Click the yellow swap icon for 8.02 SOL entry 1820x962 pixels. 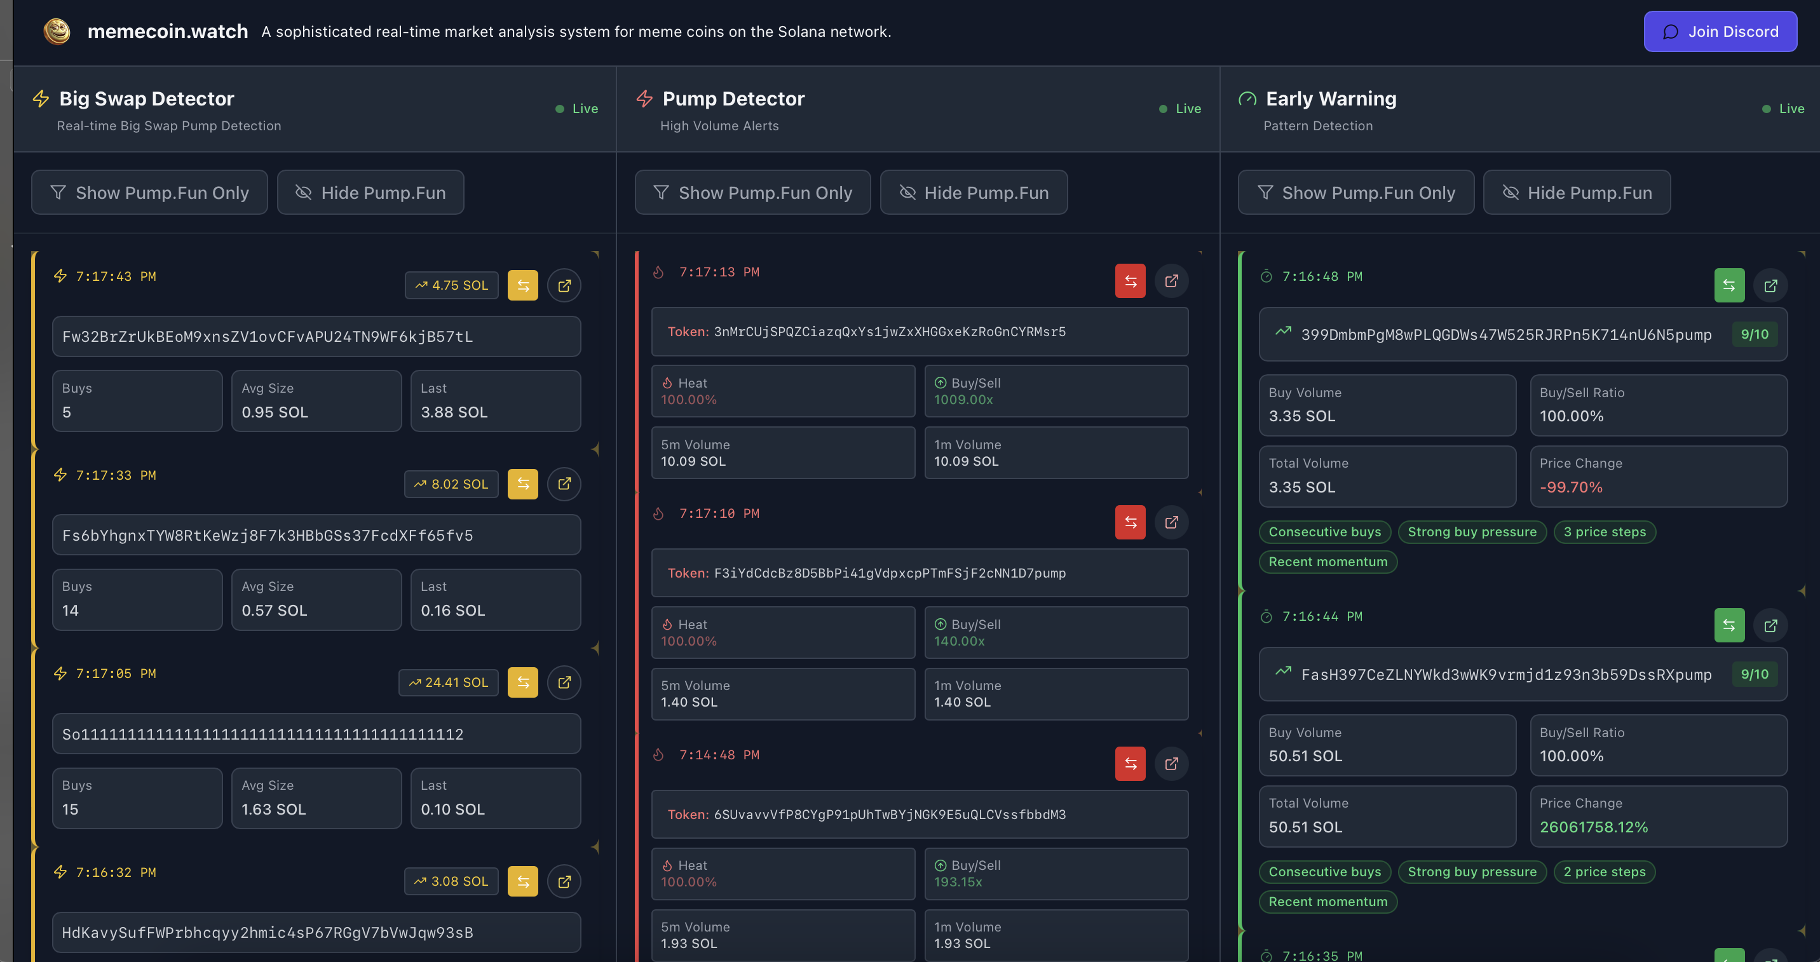(522, 484)
